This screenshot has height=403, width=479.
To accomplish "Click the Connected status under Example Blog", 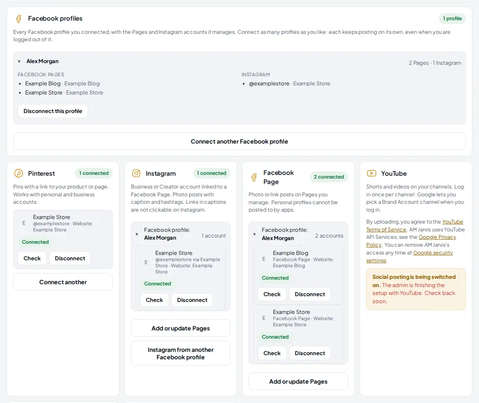I will pos(275,278).
